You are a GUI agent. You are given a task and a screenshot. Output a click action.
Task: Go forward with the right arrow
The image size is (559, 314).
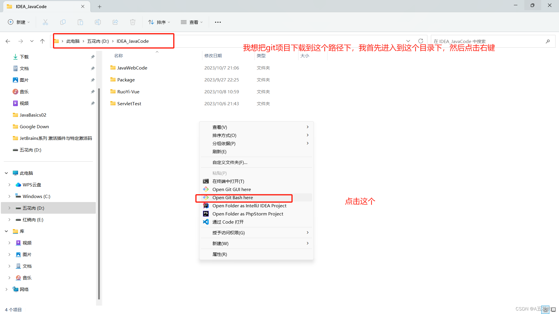click(21, 41)
